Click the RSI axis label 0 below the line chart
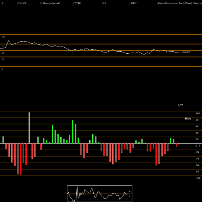 (2, 69)
